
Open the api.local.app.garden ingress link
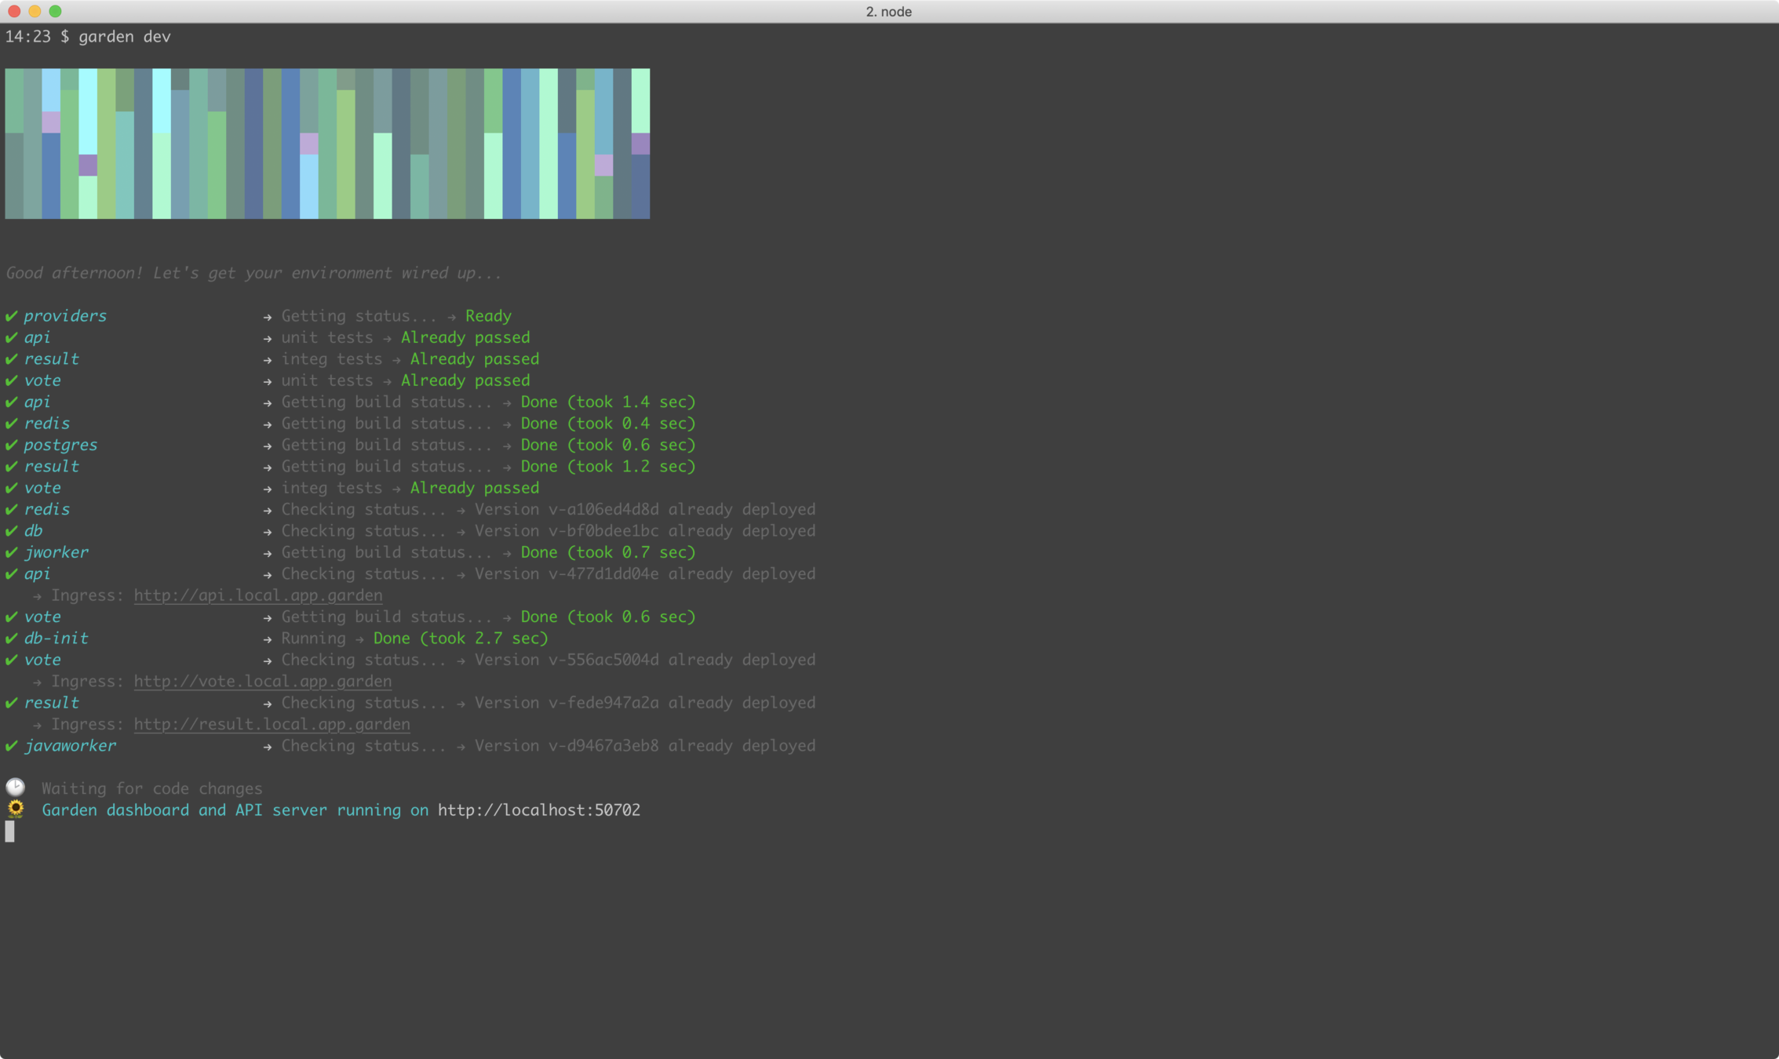(257, 595)
